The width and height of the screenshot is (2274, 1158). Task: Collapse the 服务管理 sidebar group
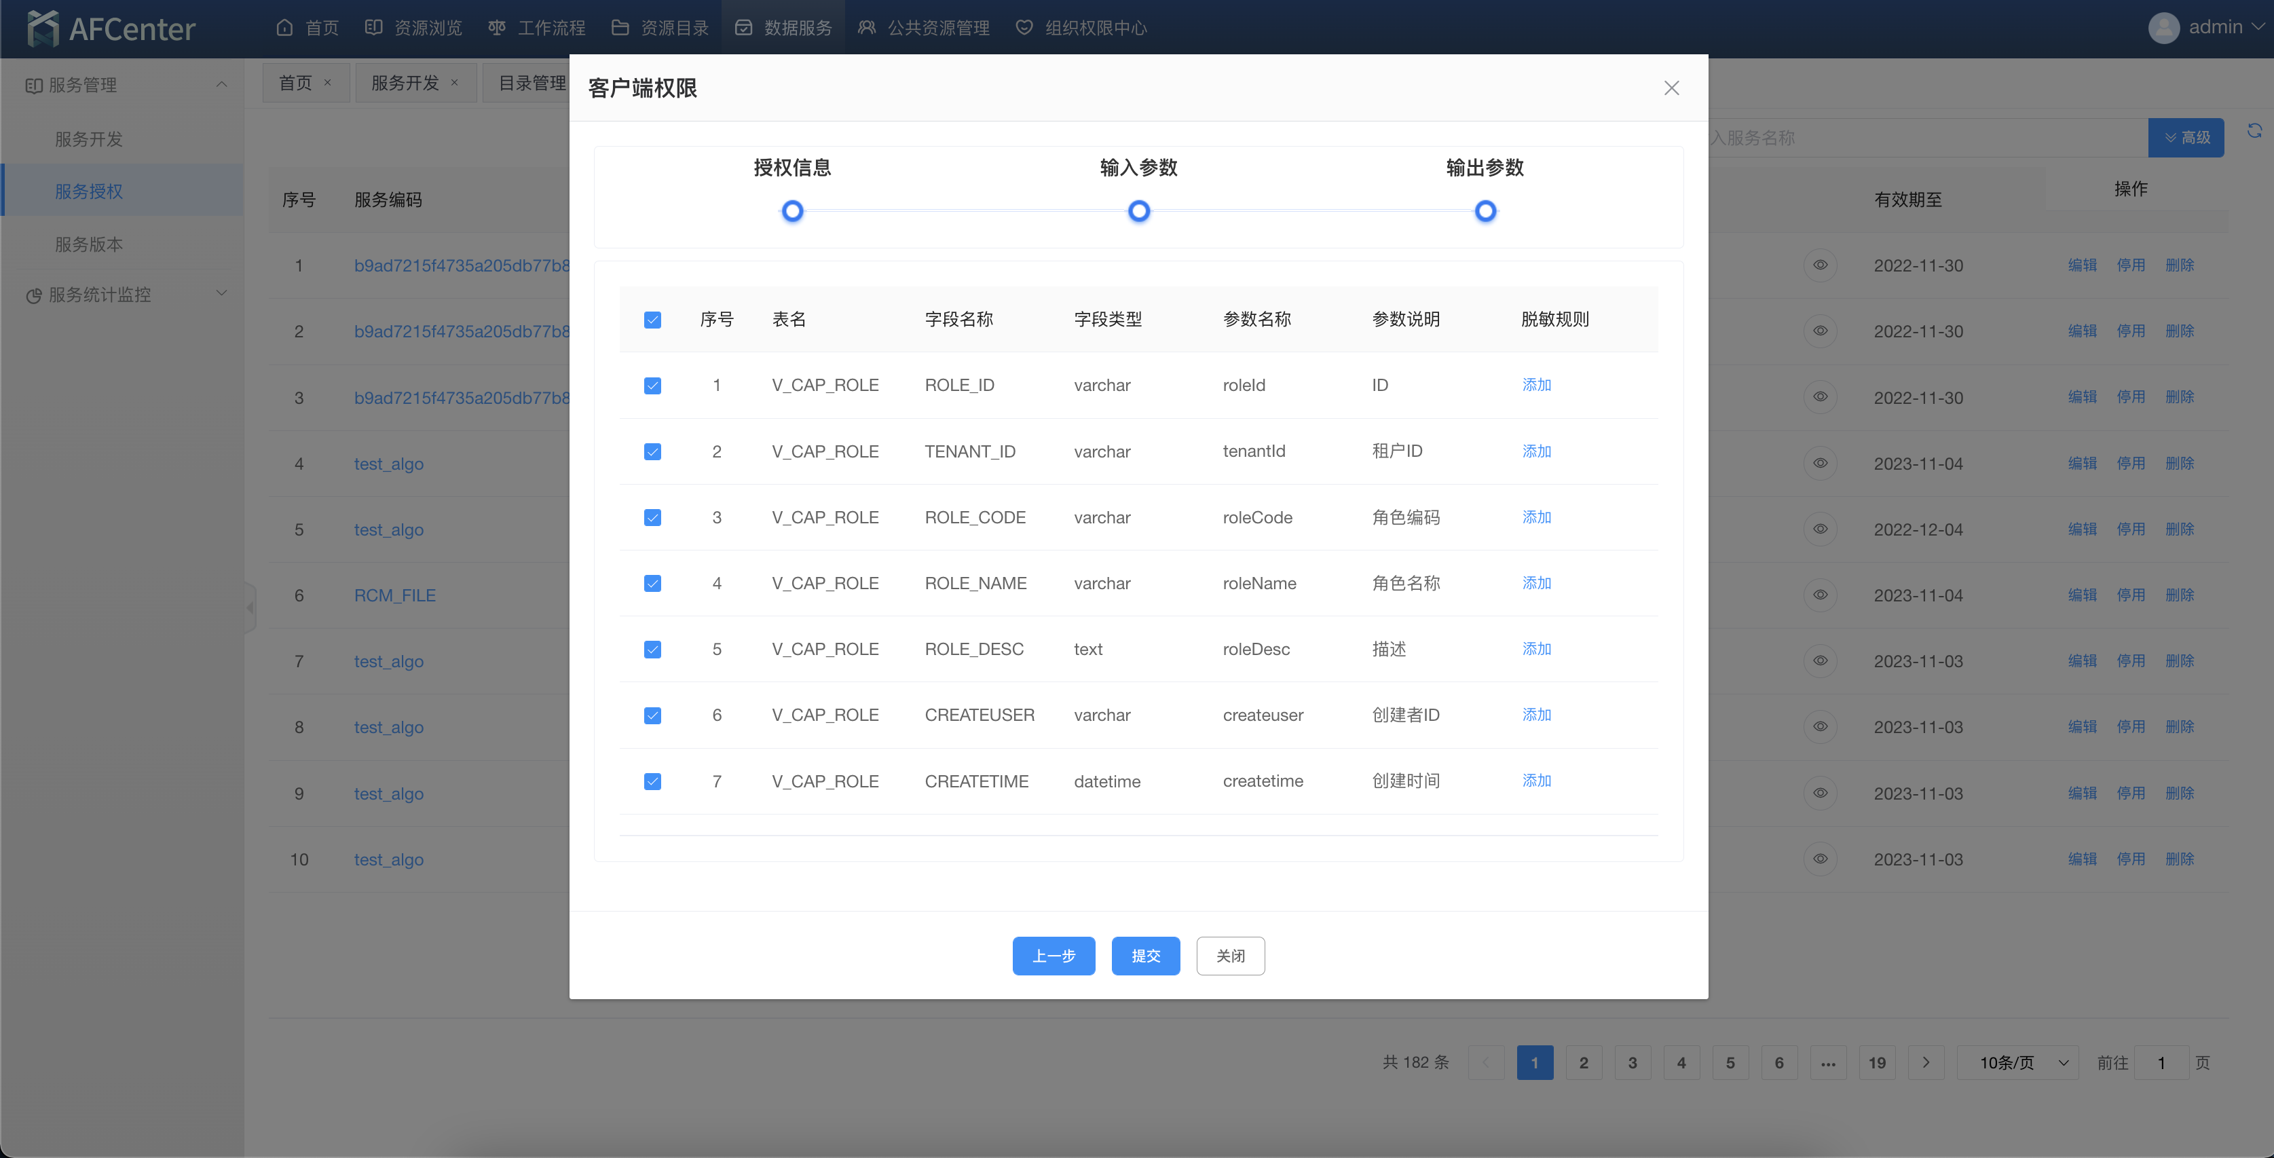pyautogui.click(x=221, y=85)
